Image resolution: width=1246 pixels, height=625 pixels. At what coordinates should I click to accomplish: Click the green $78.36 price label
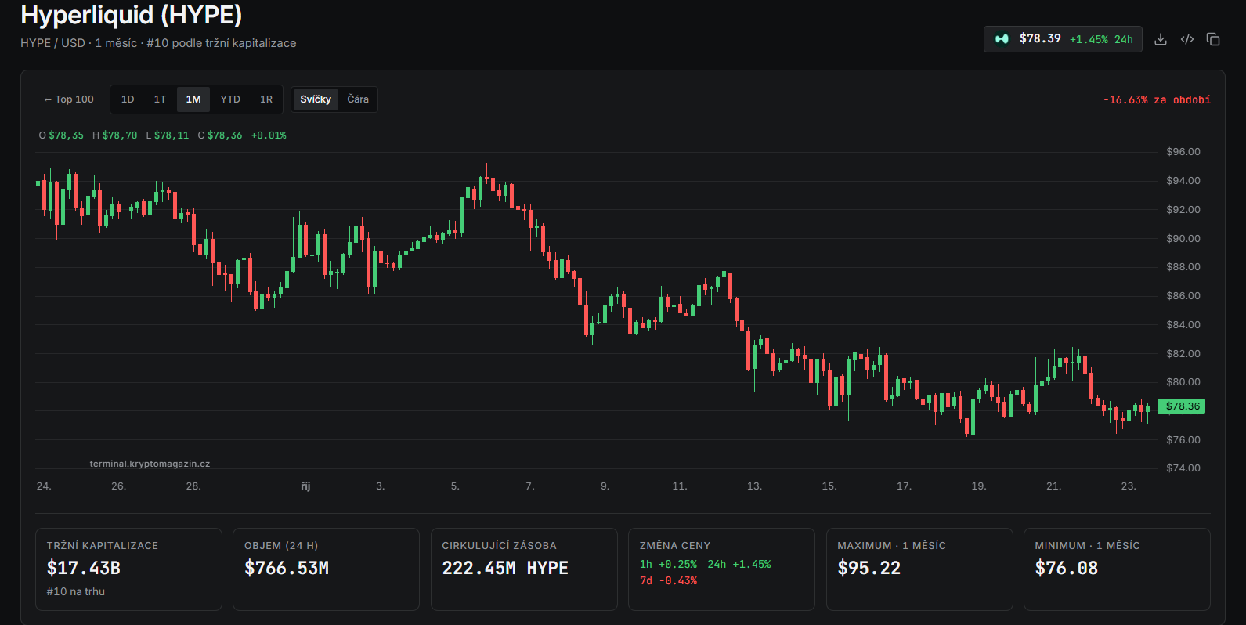(x=1181, y=406)
